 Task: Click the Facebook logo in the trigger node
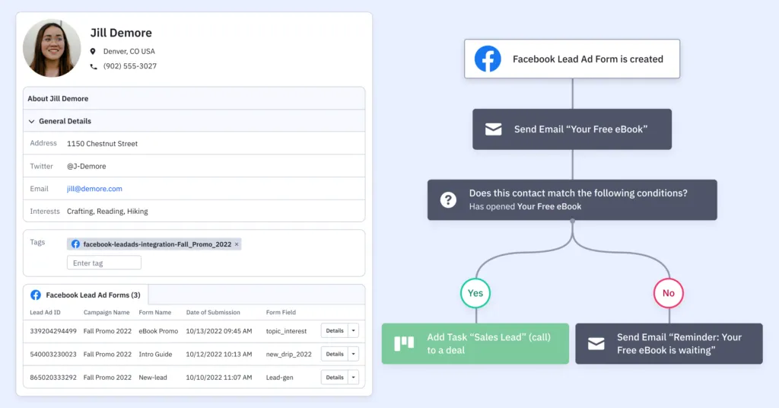[x=488, y=59]
